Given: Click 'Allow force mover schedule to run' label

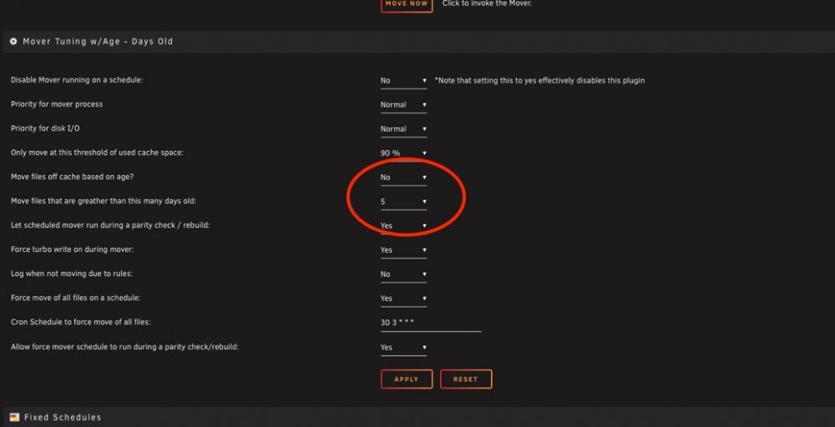Looking at the screenshot, I should 124,347.
